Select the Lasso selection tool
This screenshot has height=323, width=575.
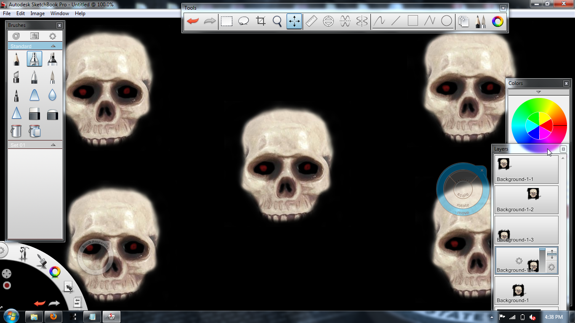[x=243, y=21]
